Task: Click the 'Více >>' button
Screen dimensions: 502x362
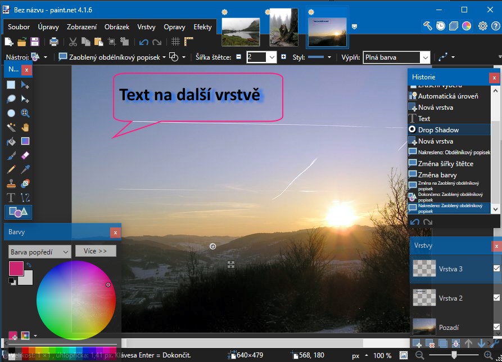Action: [96, 251]
